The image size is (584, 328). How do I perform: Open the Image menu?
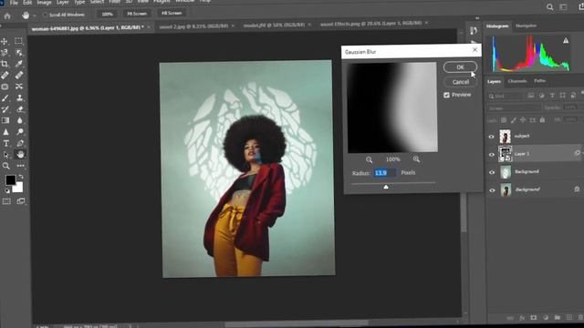tap(44, 2)
